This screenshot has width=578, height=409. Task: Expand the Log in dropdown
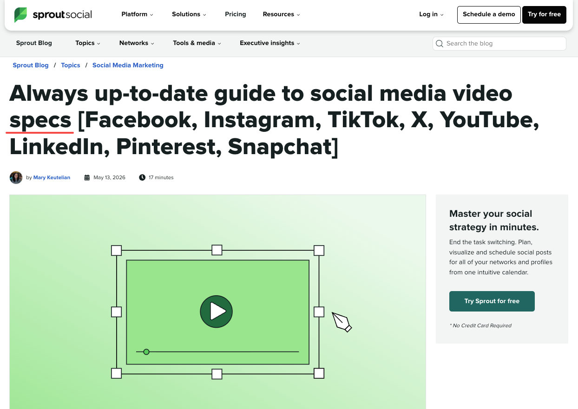[431, 14]
